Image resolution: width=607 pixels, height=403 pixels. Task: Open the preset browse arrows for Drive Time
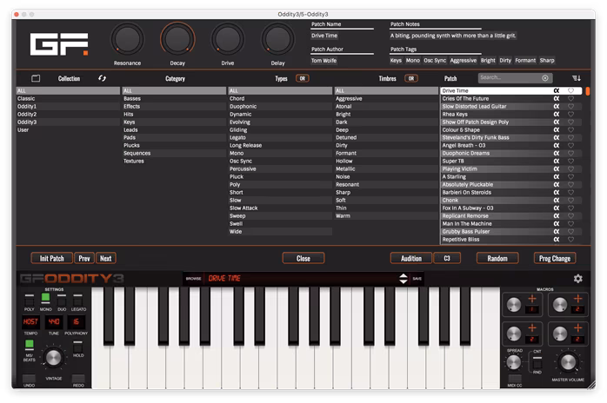pyautogui.click(x=403, y=279)
